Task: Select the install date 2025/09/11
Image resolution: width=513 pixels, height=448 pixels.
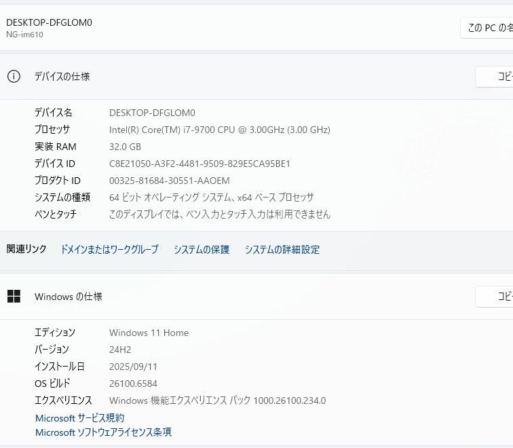Action: click(x=133, y=367)
